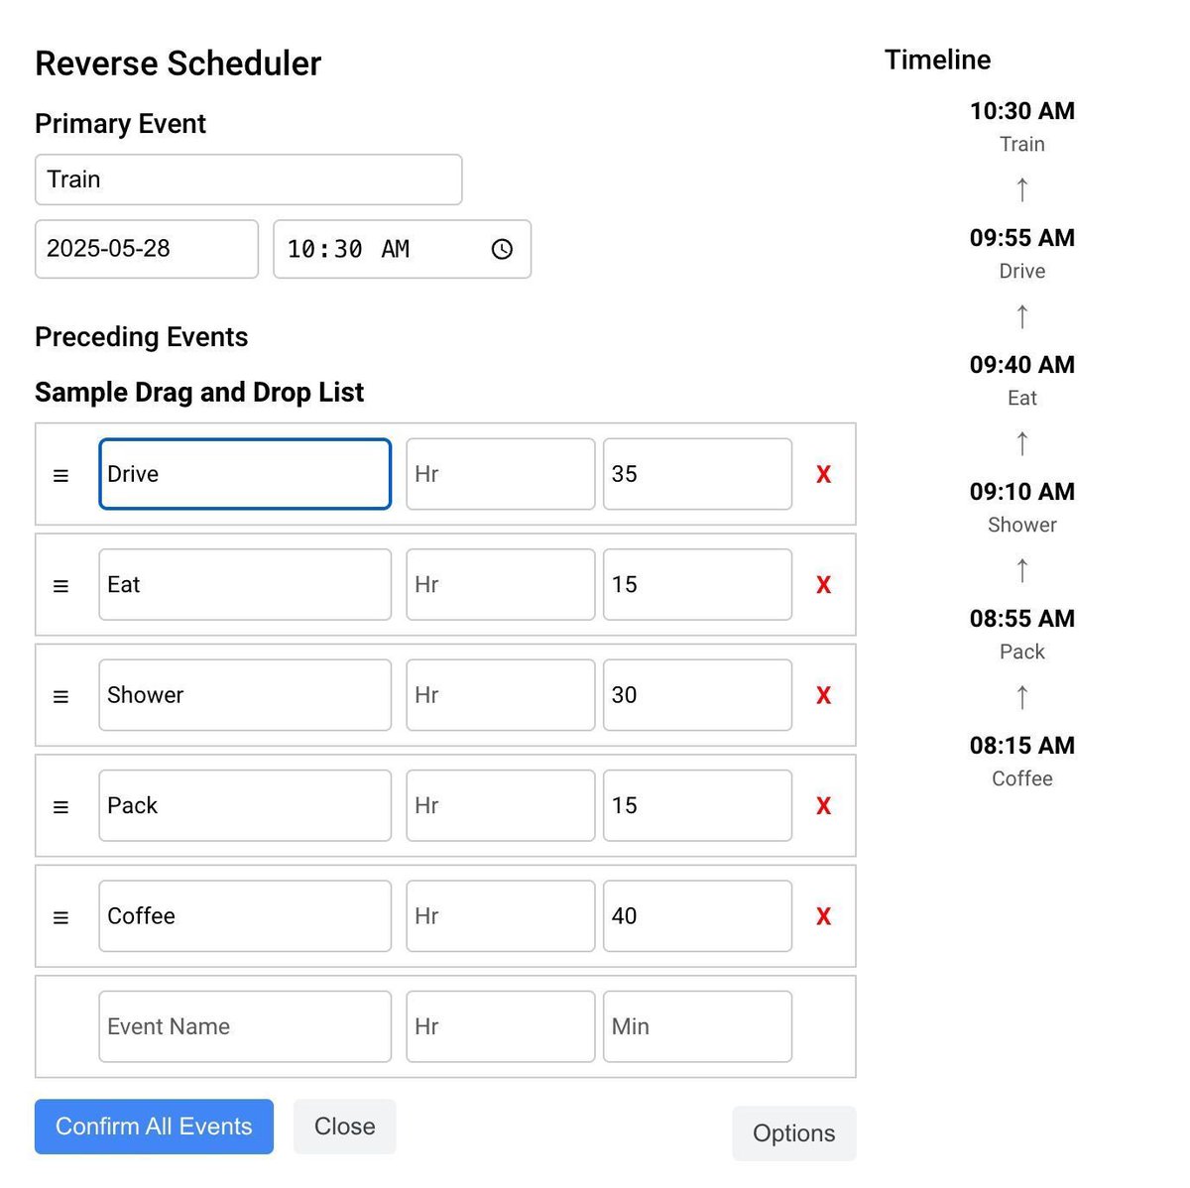Click the Hr field in Drive row
This screenshot has width=1190, height=1188.
(501, 474)
